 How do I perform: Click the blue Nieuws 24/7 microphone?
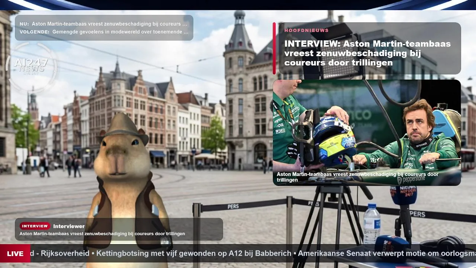(403, 195)
